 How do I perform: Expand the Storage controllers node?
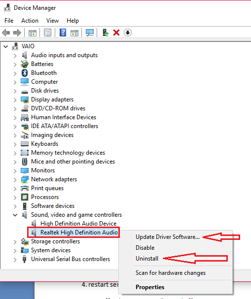(15, 242)
